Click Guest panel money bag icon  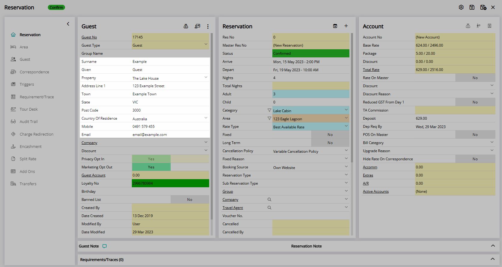click(x=186, y=26)
